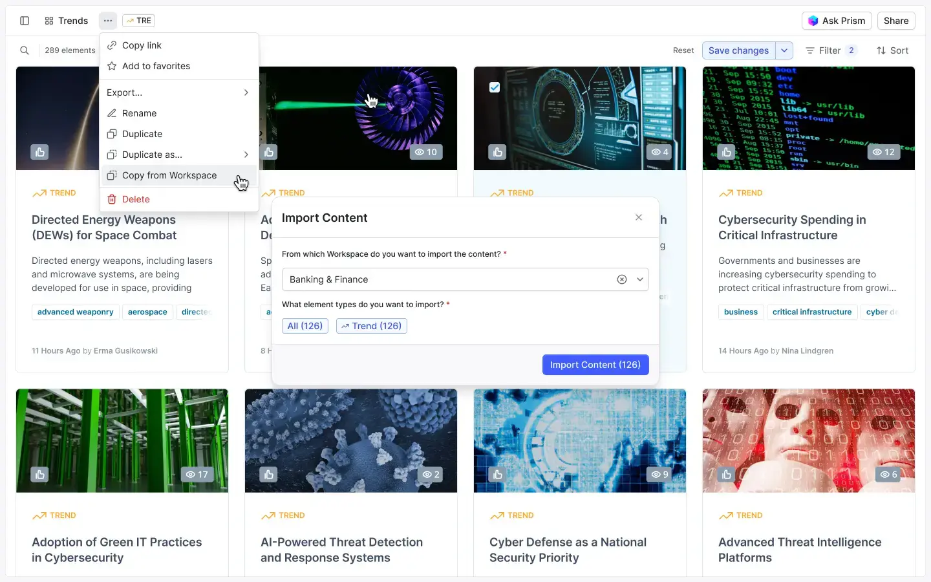931x582 pixels.
Task: Open the Trends grid icon
Action: 49,21
